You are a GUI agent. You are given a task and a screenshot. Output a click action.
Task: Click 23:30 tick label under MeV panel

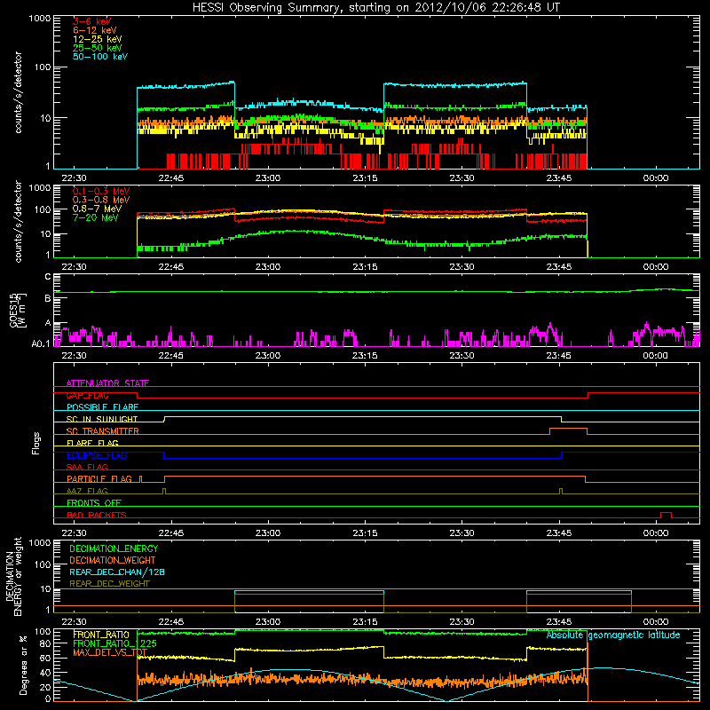coord(461,267)
